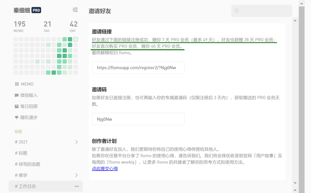Click the 随机漫步 signpost icon

[x=17, y=118]
